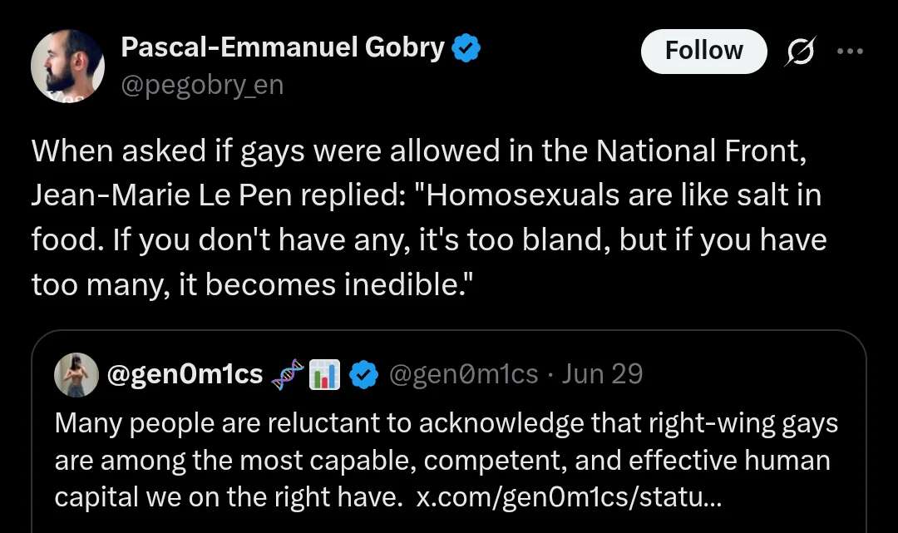The image size is (898, 533).
Task: Click verified badge in the quoted post
Action: [x=363, y=375]
